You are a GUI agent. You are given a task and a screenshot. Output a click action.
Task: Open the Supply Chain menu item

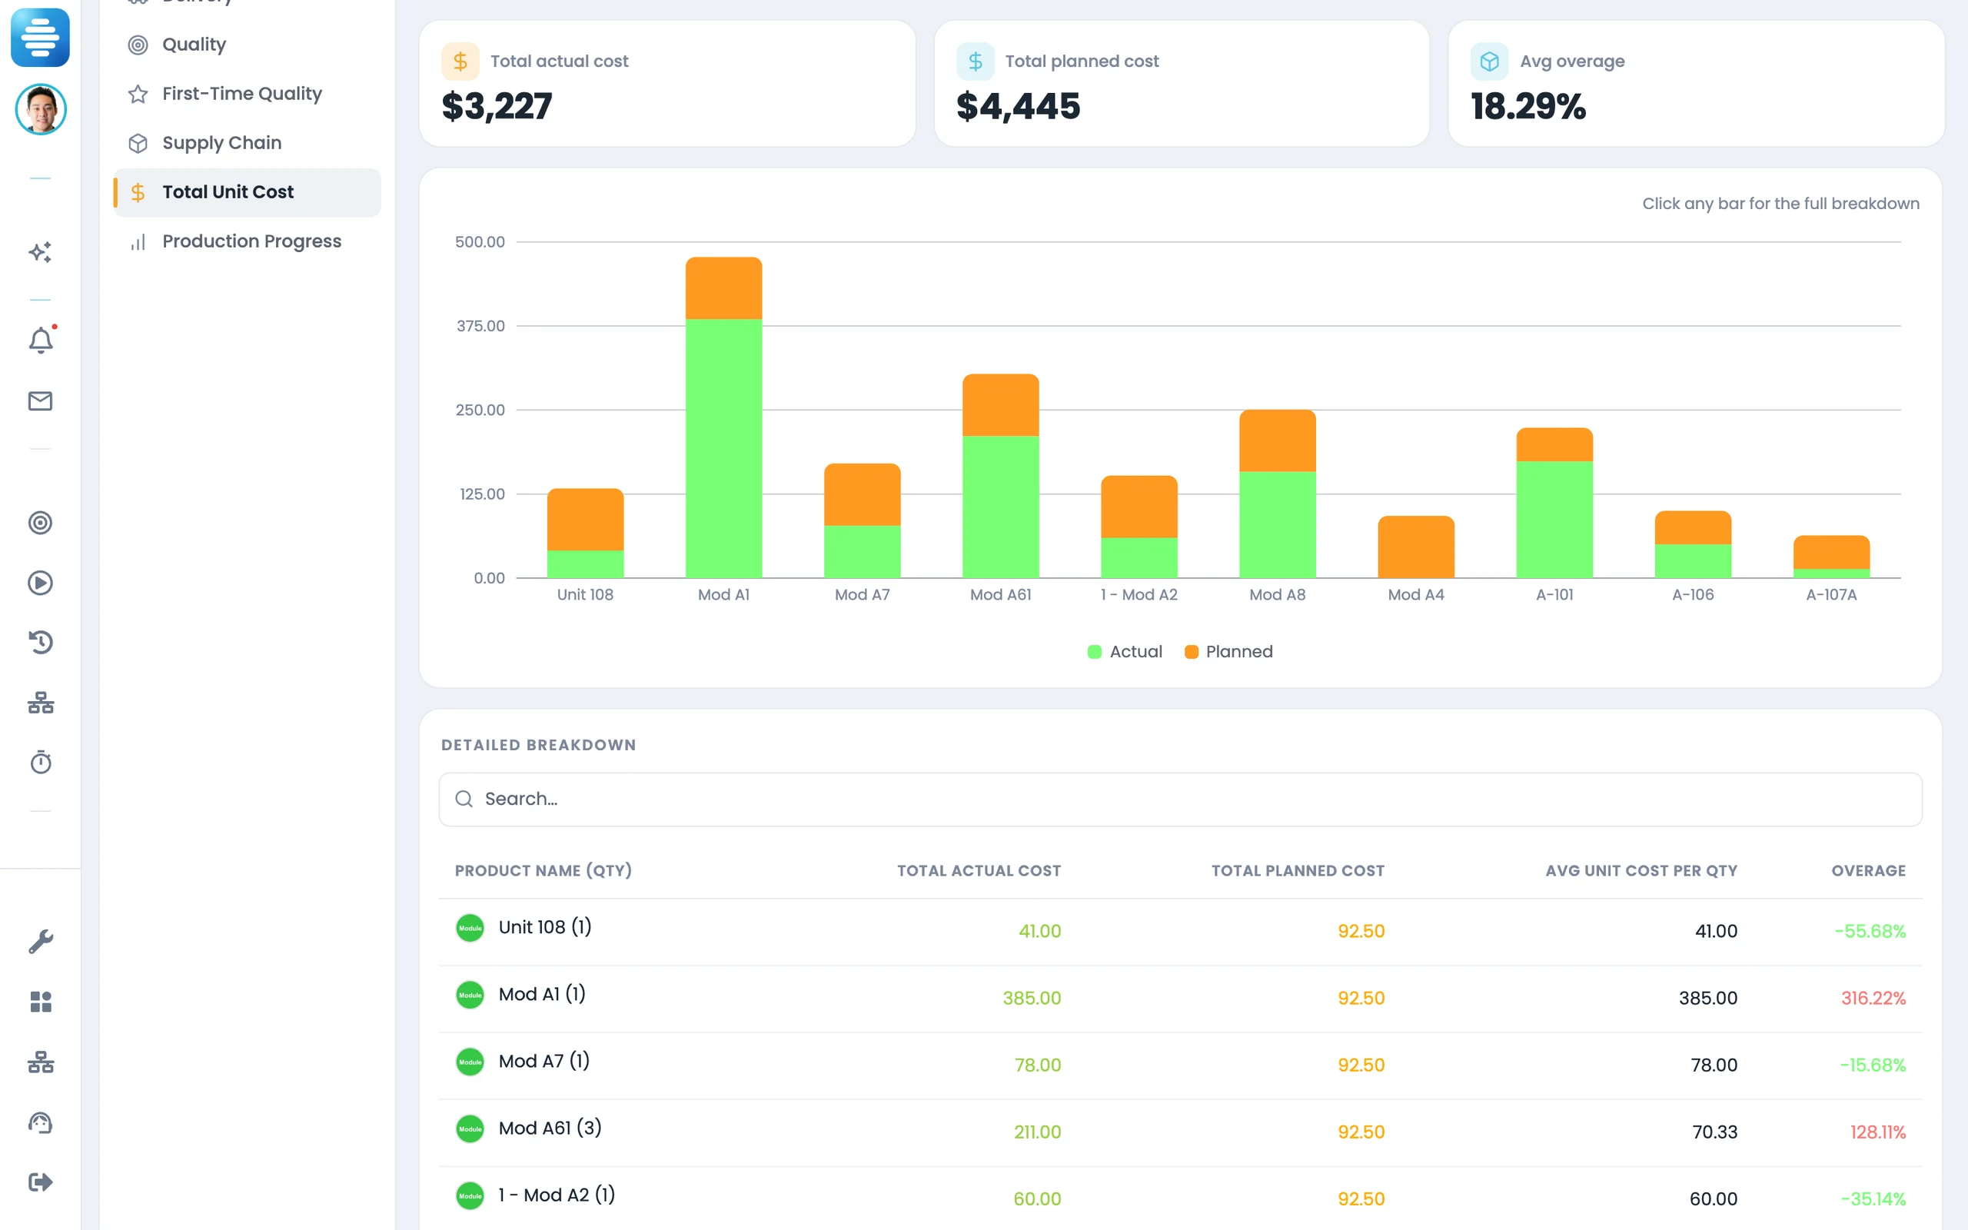tap(248, 143)
